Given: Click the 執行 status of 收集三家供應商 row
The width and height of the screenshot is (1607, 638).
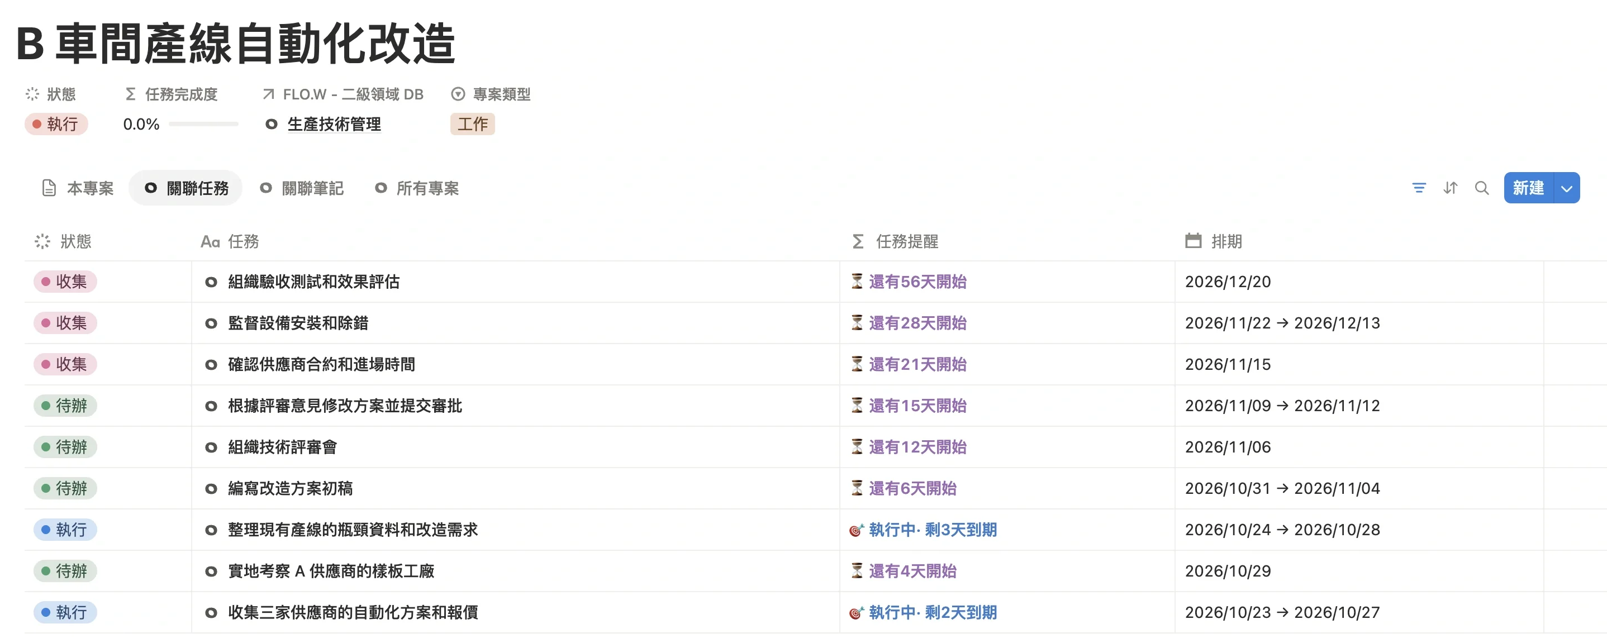Looking at the screenshot, I should point(65,612).
